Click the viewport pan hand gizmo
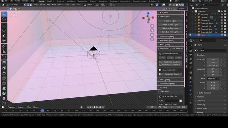The height and width of the screenshot is (128, 228). tap(152, 30)
